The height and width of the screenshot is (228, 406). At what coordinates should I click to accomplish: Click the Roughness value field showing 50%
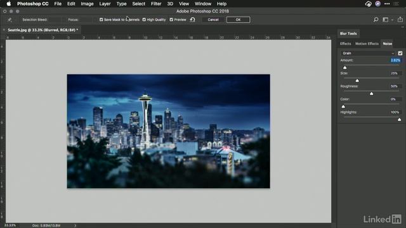(396, 86)
